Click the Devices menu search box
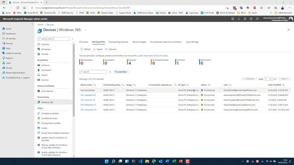This screenshot has width=294, height=165. click(53, 38)
